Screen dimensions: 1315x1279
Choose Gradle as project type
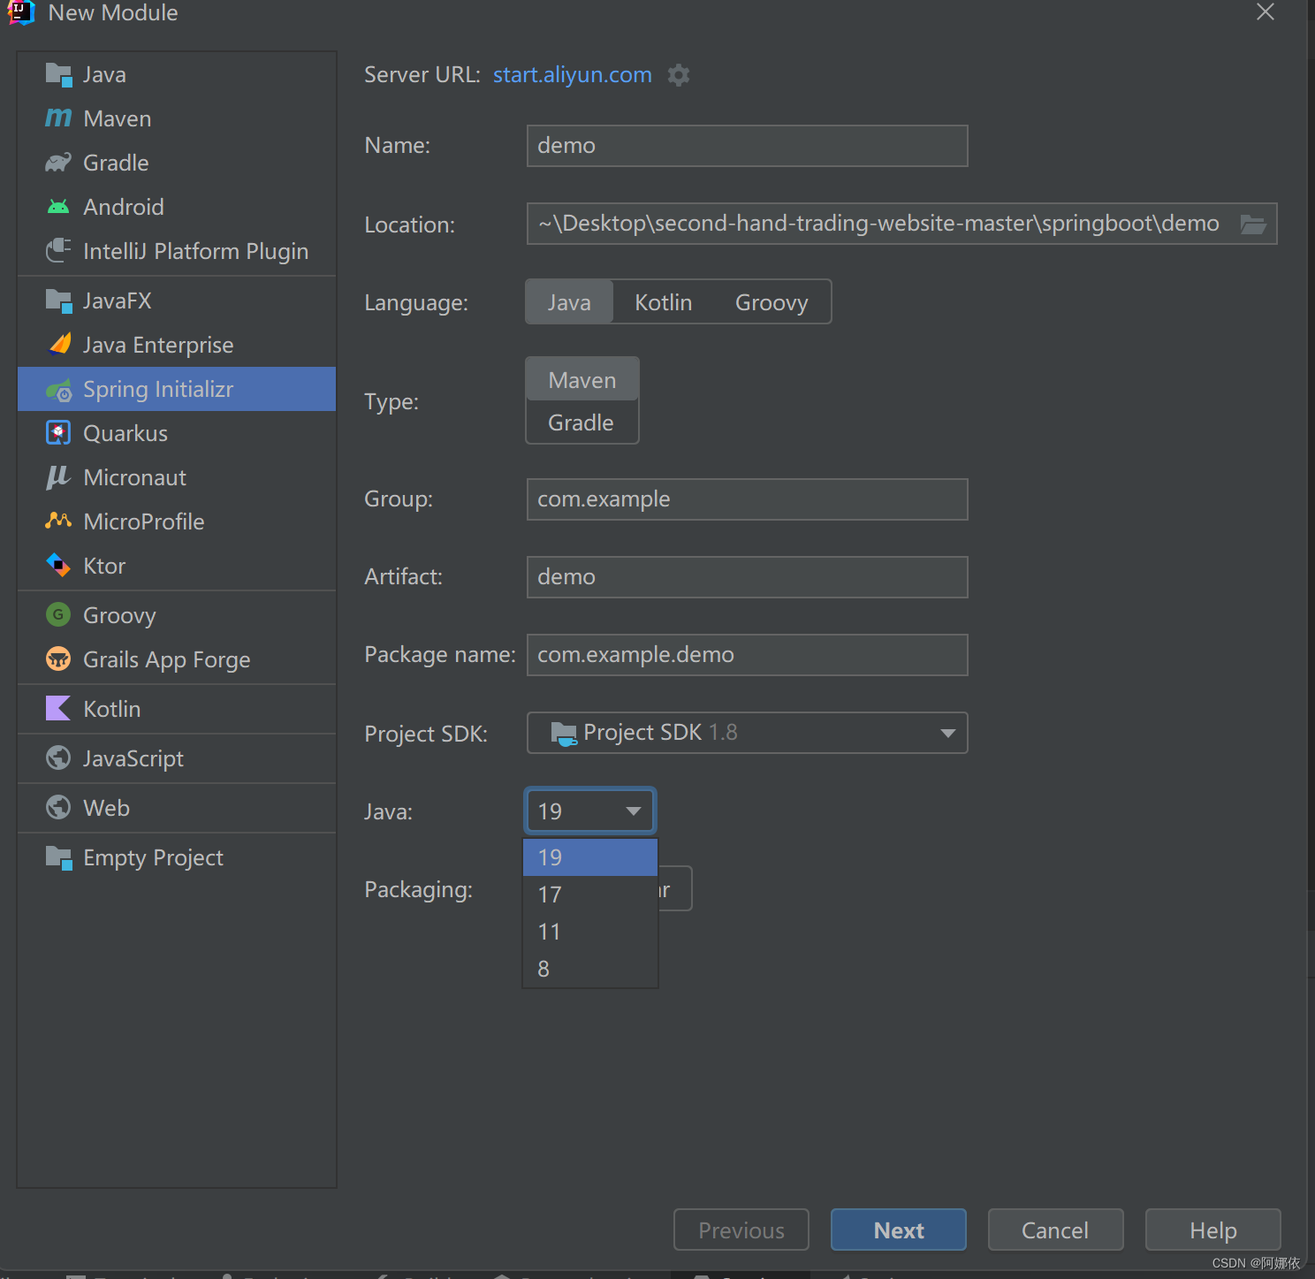[582, 423]
